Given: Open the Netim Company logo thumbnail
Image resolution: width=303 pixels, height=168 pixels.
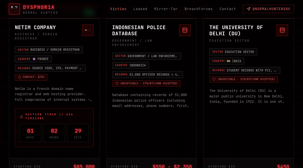Looking at the screenshot, I should coord(88,30).
